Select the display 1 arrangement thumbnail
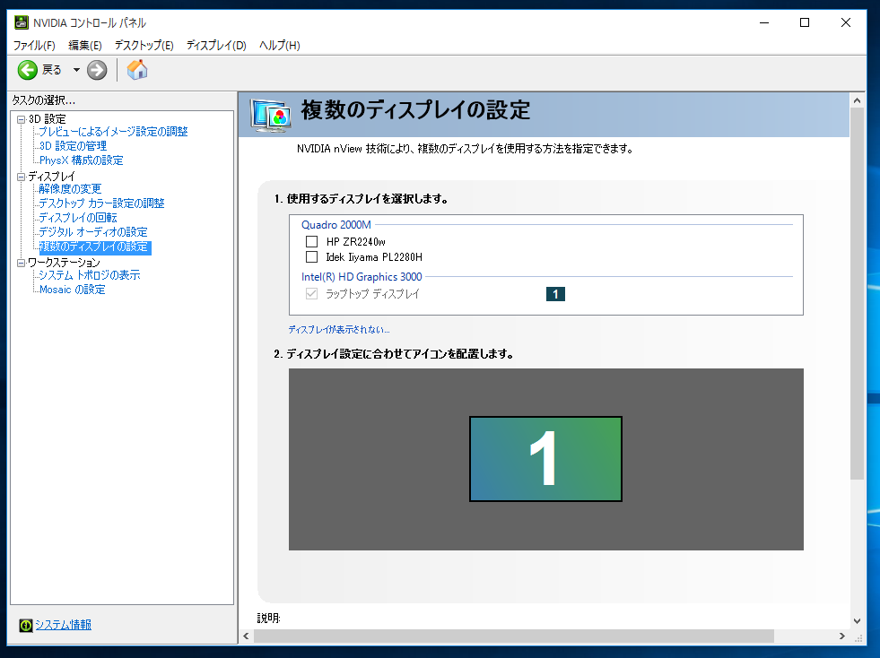This screenshot has width=880, height=658. coord(545,459)
